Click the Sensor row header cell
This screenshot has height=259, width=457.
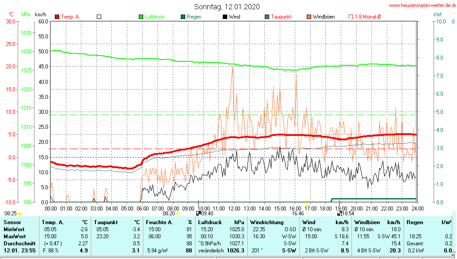(12, 222)
